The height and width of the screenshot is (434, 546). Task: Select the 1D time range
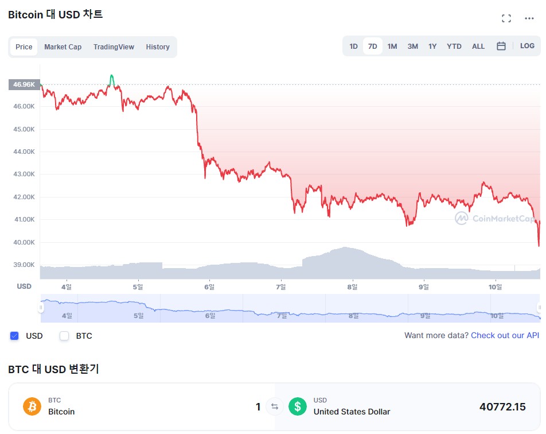(x=353, y=46)
